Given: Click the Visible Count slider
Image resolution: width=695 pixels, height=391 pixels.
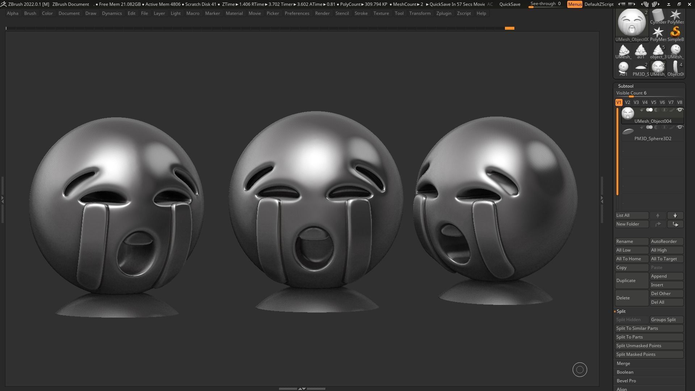Looking at the screenshot, I should pyautogui.click(x=649, y=93).
